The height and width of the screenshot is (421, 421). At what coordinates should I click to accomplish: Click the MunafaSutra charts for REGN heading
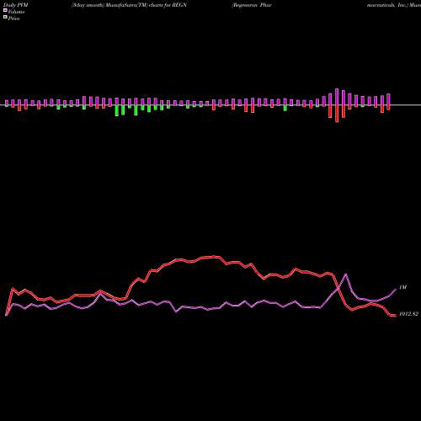130,5
